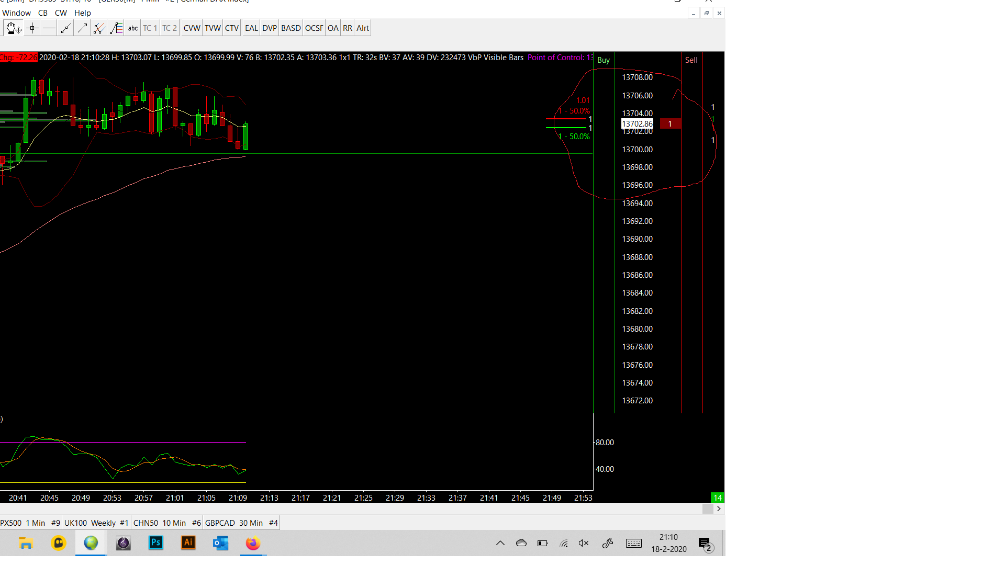
Task: Open the Window menu
Action: (16, 13)
